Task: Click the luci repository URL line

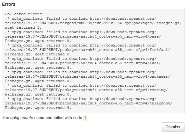Action: pos(83,63)
